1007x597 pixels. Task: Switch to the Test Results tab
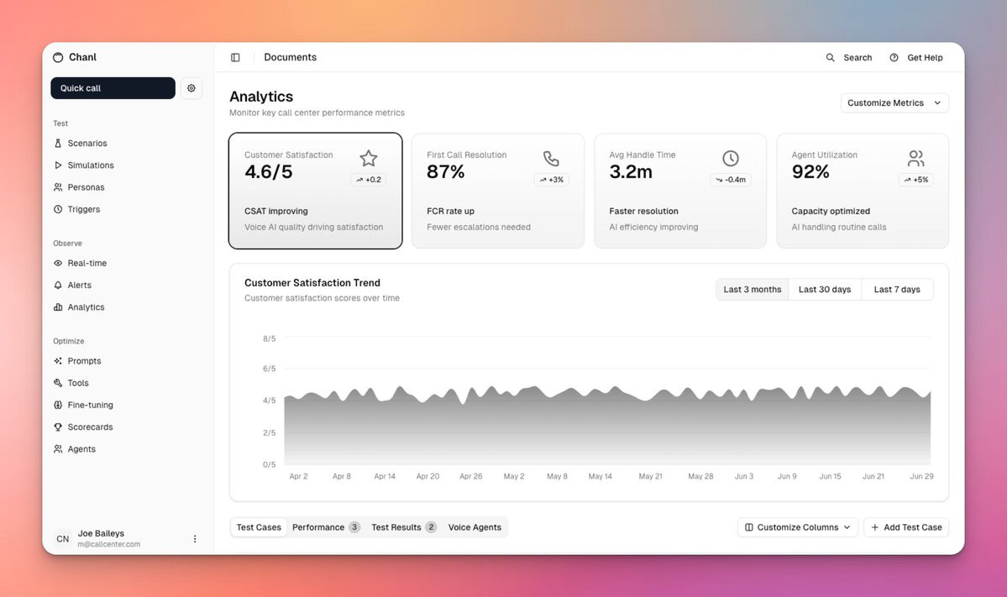coord(403,527)
